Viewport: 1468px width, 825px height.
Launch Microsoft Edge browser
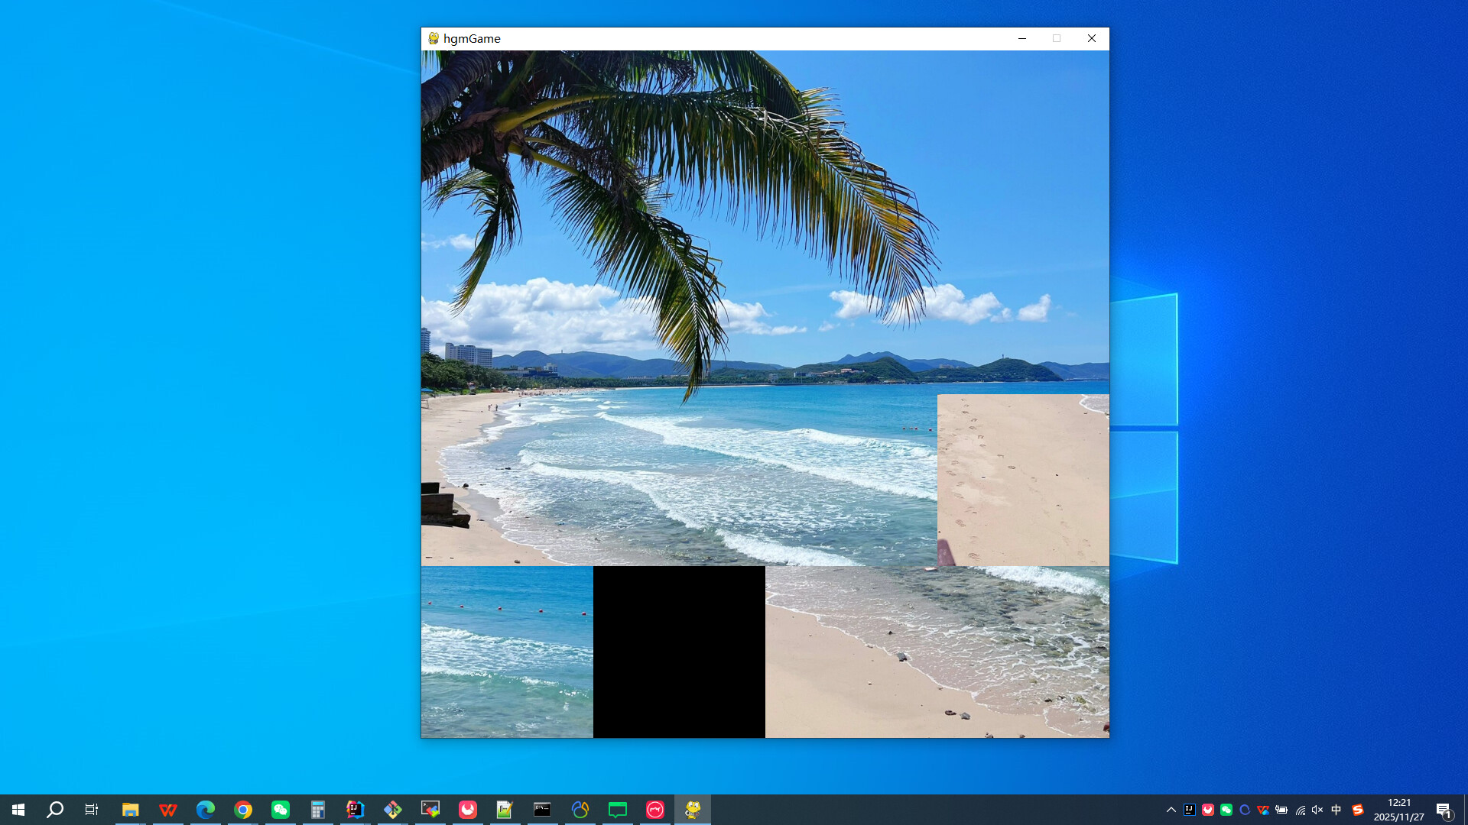(204, 809)
